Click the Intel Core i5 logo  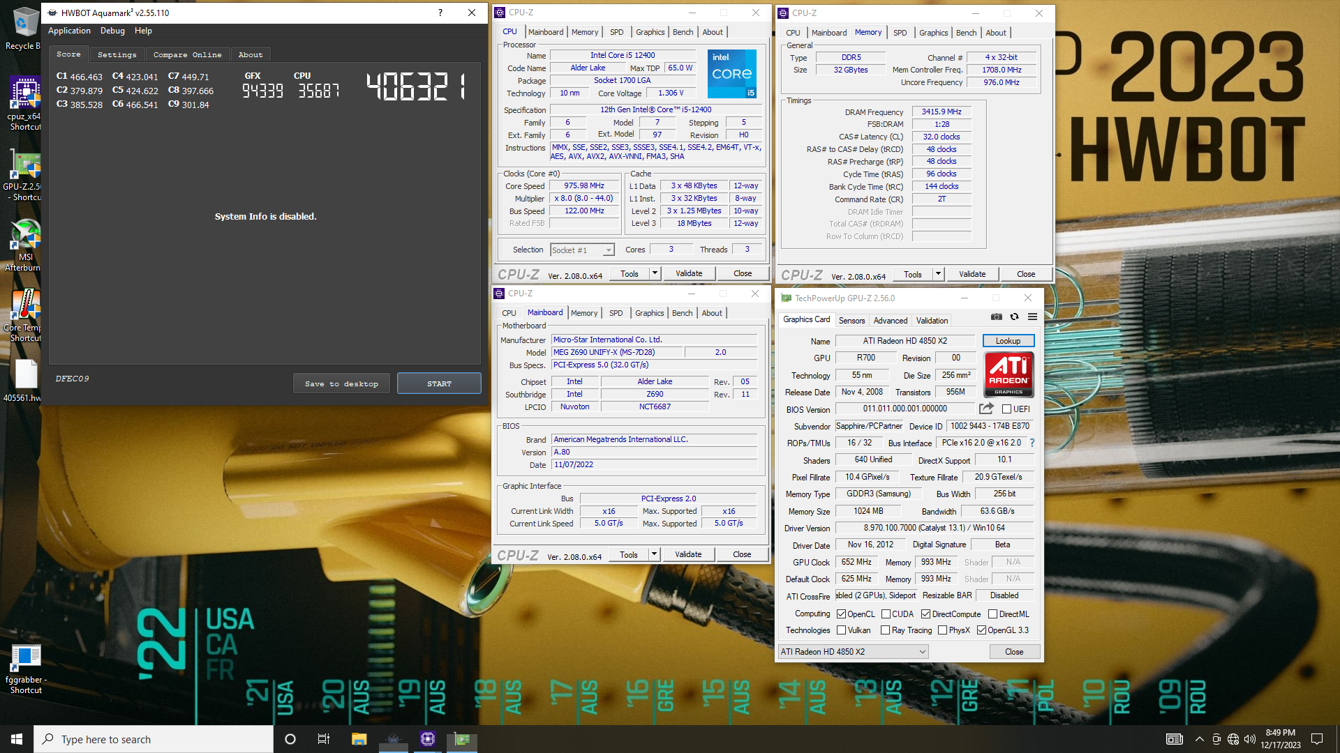point(731,73)
